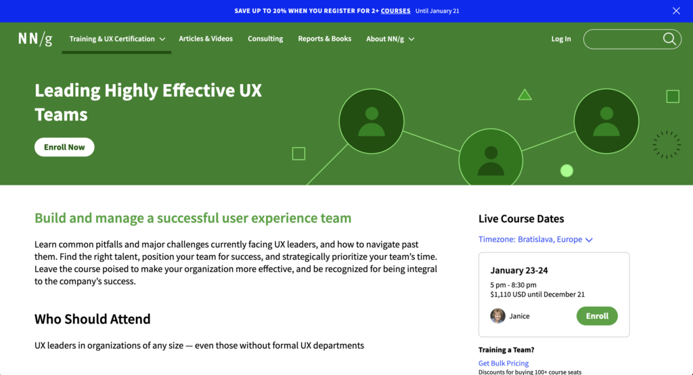Click the COURSES link in top banner
The image size is (693, 375).
[x=395, y=11]
